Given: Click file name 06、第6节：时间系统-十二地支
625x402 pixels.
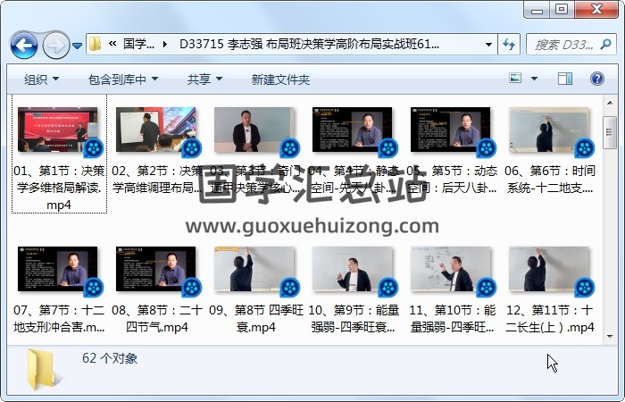Looking at the screenshot, I should pyautogui.click(x=550, y=179).
